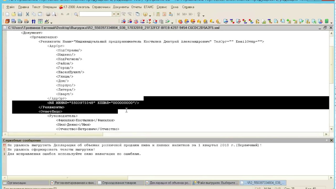The height and width of the screenshot is (189, 336).
Task: Click the Undo arrow icon
Action: click(x=62, y=14)
